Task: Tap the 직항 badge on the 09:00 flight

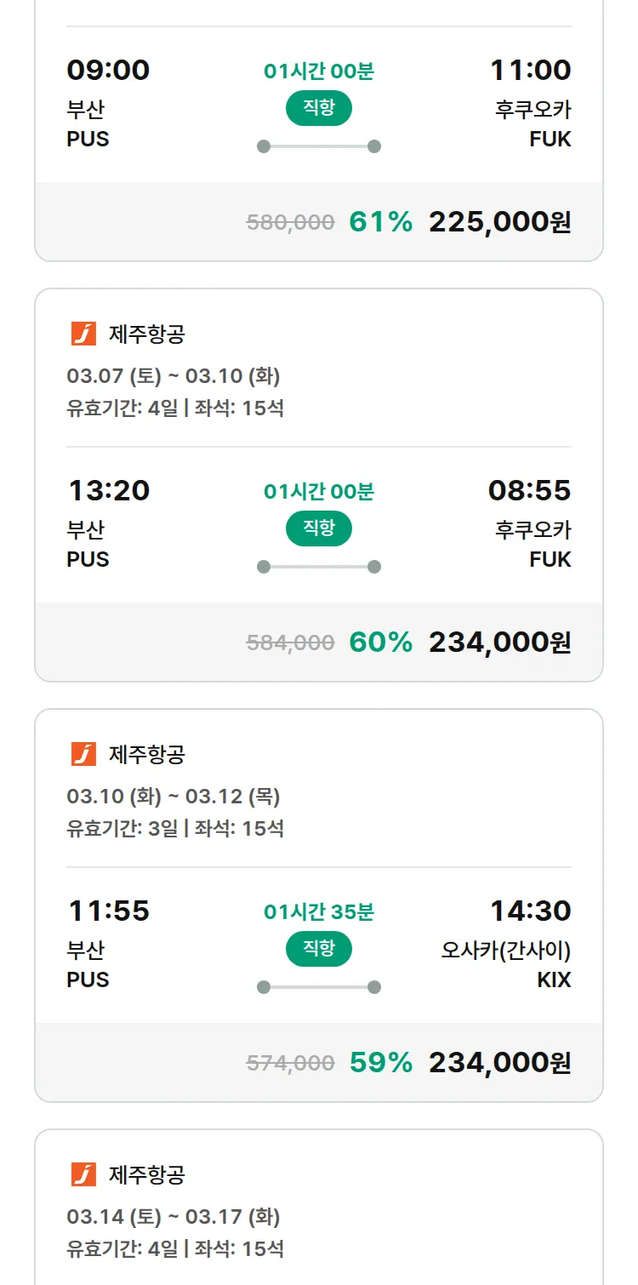Action: coord(319,108)
